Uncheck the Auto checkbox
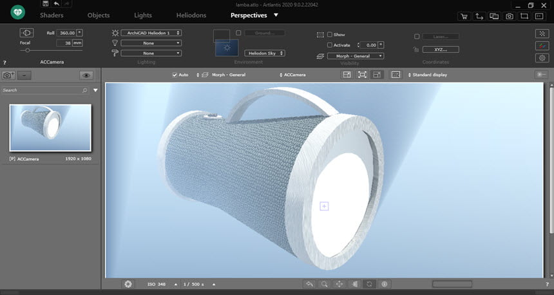The width and height of the screenshot is (554, 295). [x=175, y=75]
